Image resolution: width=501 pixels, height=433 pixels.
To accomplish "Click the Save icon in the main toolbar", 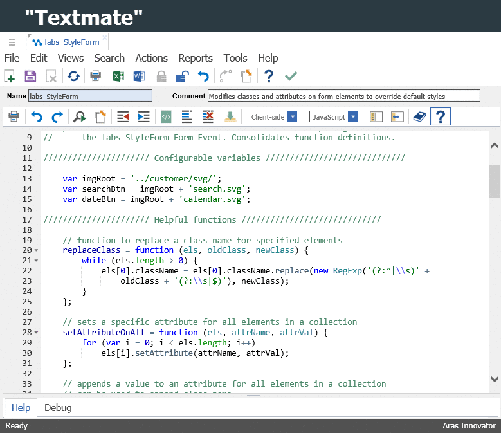I will click(30, 77).
